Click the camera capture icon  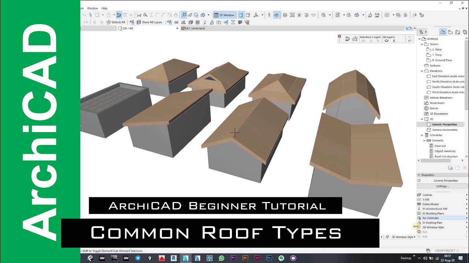pos(387,15)
